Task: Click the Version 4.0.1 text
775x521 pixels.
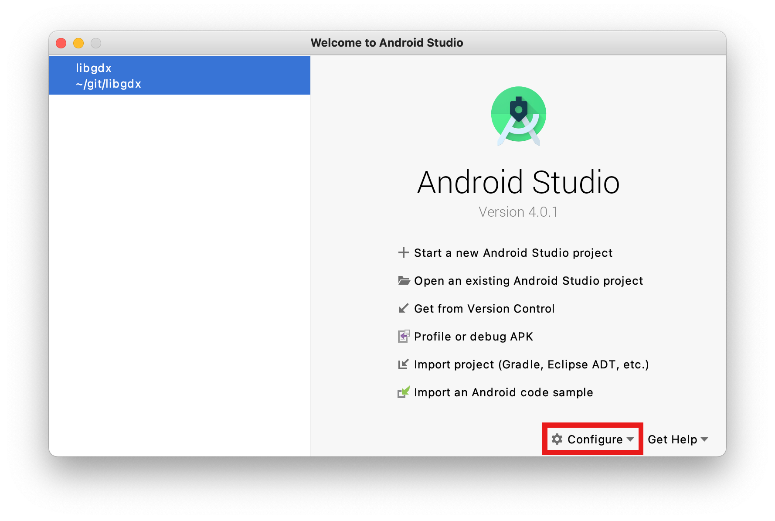Action: click(x=518, y=212)
